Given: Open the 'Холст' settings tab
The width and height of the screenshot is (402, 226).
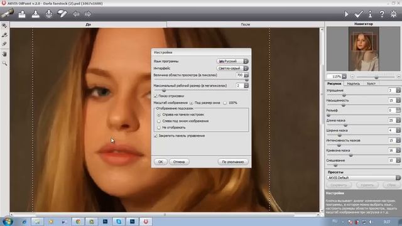Looking at the screenshot, I should pos(371,83).
